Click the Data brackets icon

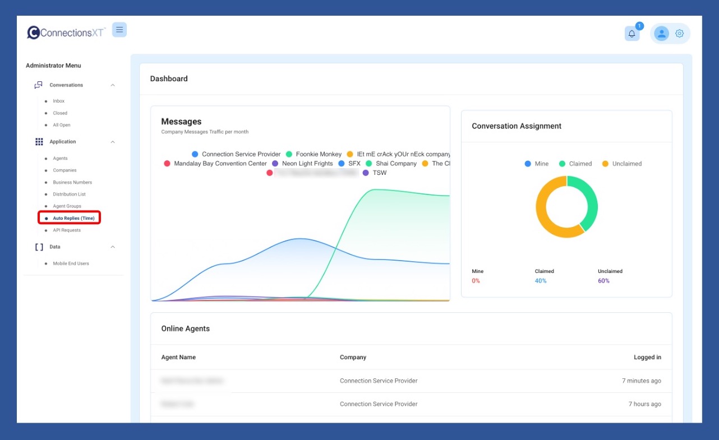[x=39, y=247]
